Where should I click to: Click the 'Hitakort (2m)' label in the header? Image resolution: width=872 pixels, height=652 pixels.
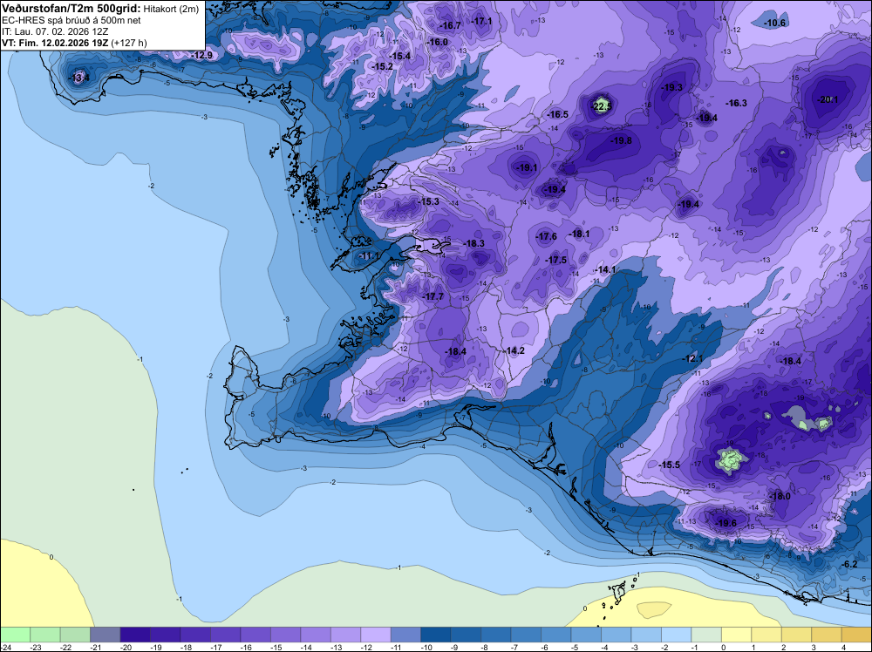(x=171, y=9)
